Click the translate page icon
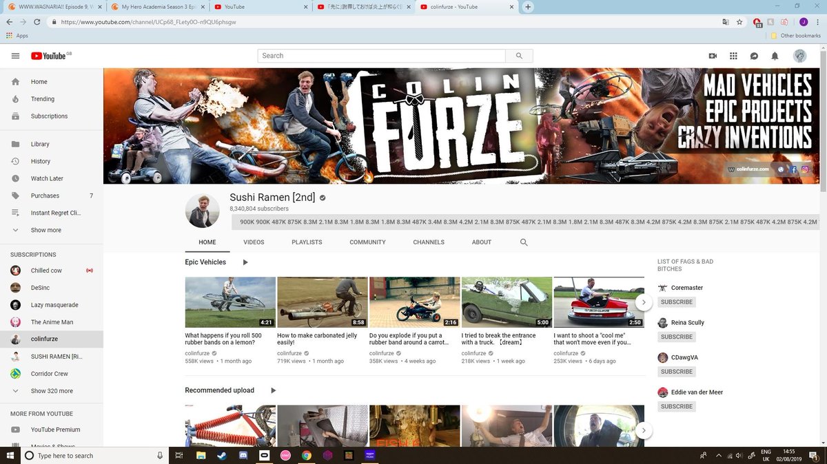The width and height of the screenshot is (827, 464). point(725,21)
